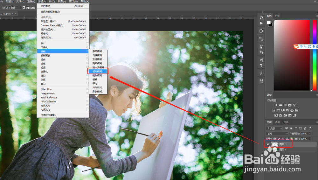Open the Brush settings sliders icon
This screenshot has width=318, height=180.
tap(261, 52)
